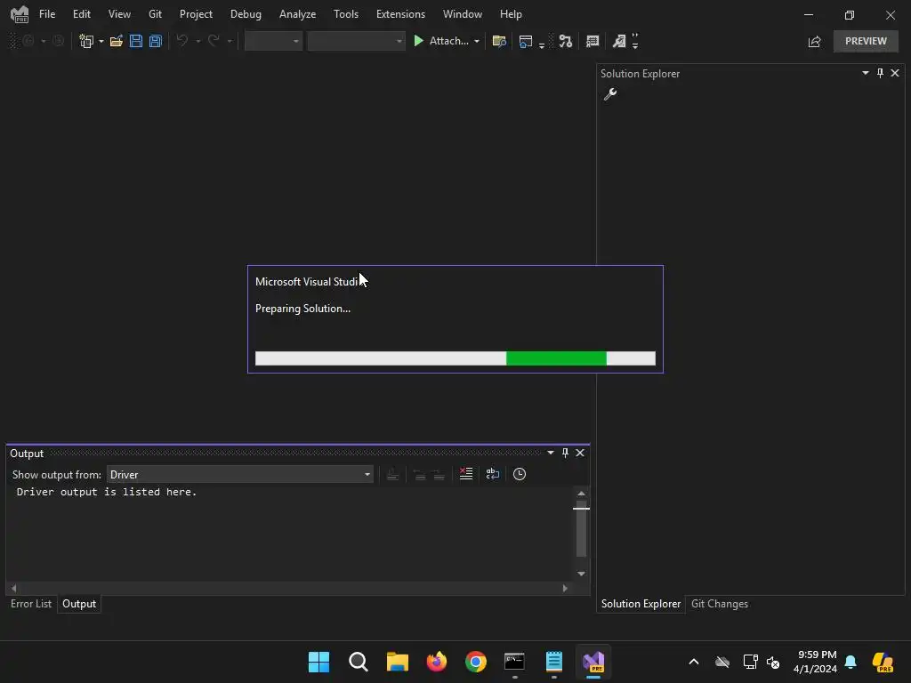The width and height of the screenshot is (911, 683).
Task: Expand the toolbar overflow options arrow
Action: (x=635, y=41)
